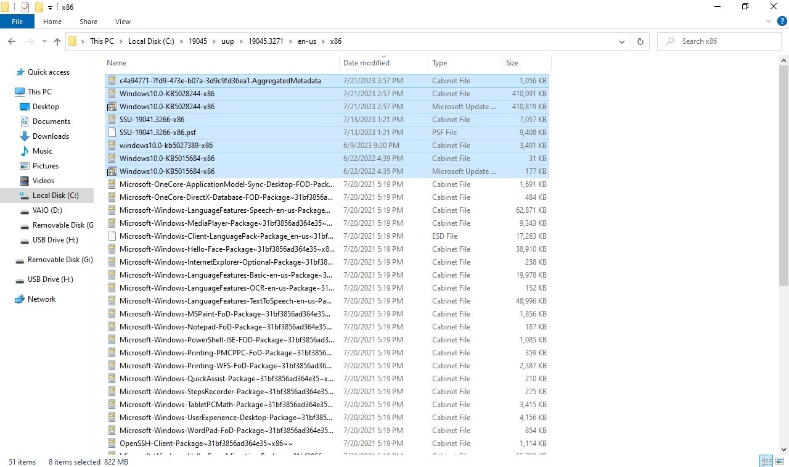Expand the ribbon with the chevron
Viewport: 789px width, 467px height.
click(x=768, y=22)
